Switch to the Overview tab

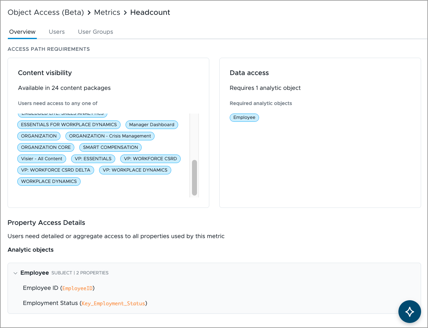(x=22, y=32)
